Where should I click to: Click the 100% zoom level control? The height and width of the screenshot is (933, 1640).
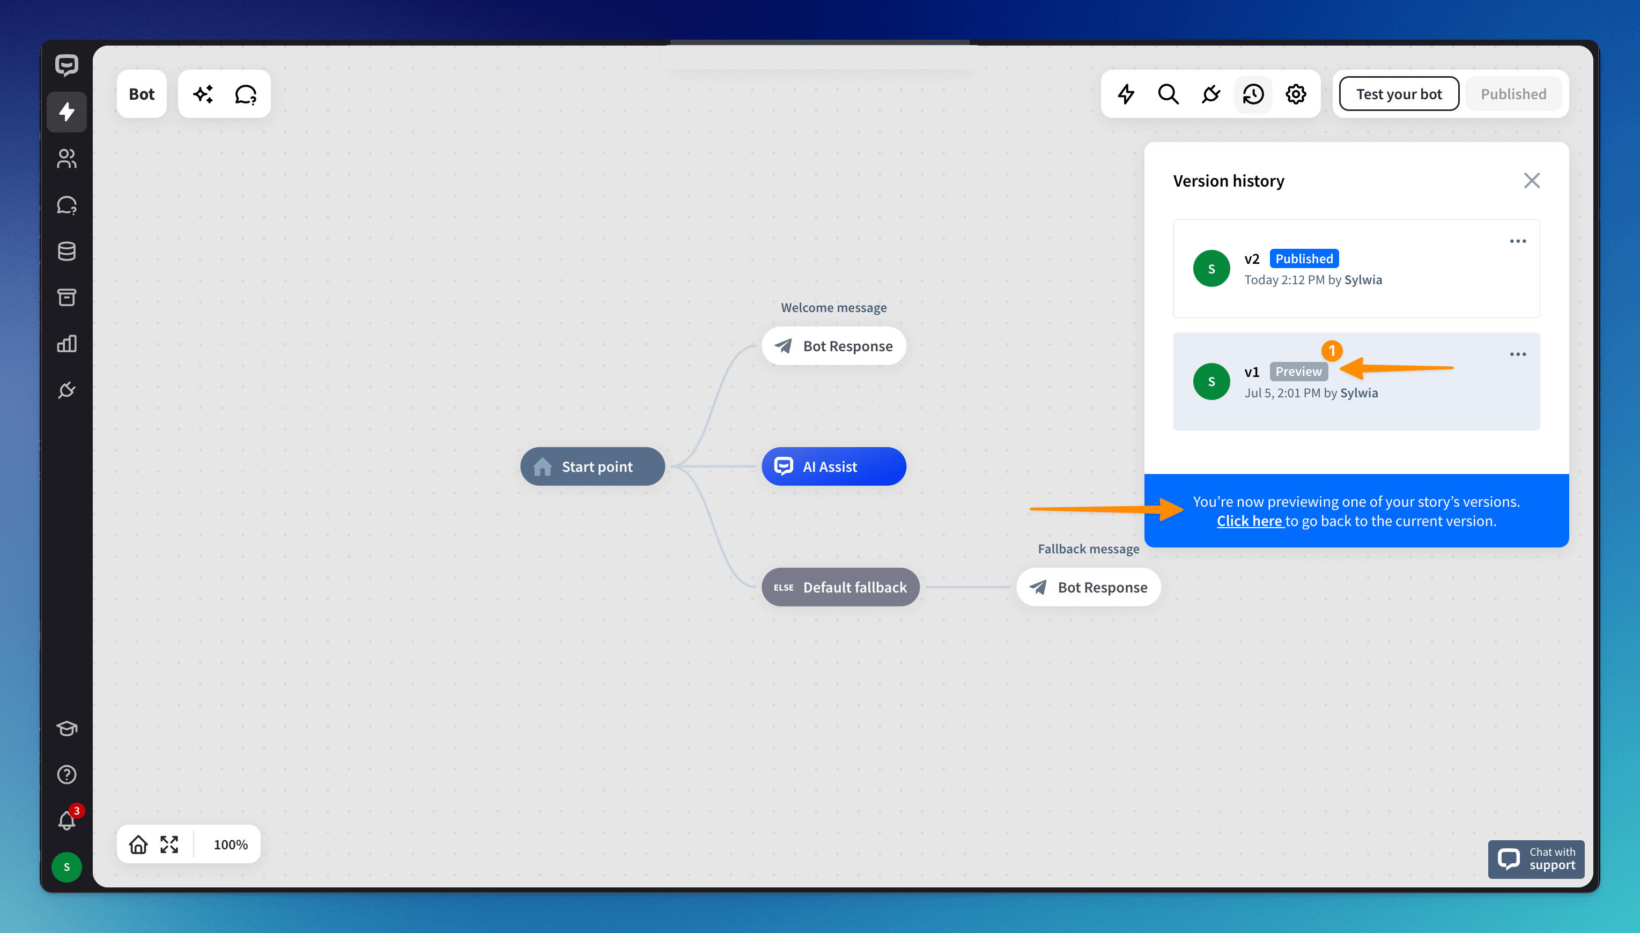[x=230, y=844]
